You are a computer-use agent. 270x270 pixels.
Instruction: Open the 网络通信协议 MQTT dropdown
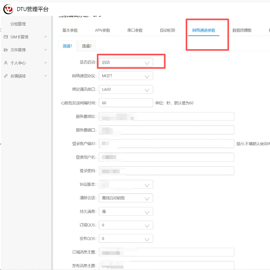point(126,76)
